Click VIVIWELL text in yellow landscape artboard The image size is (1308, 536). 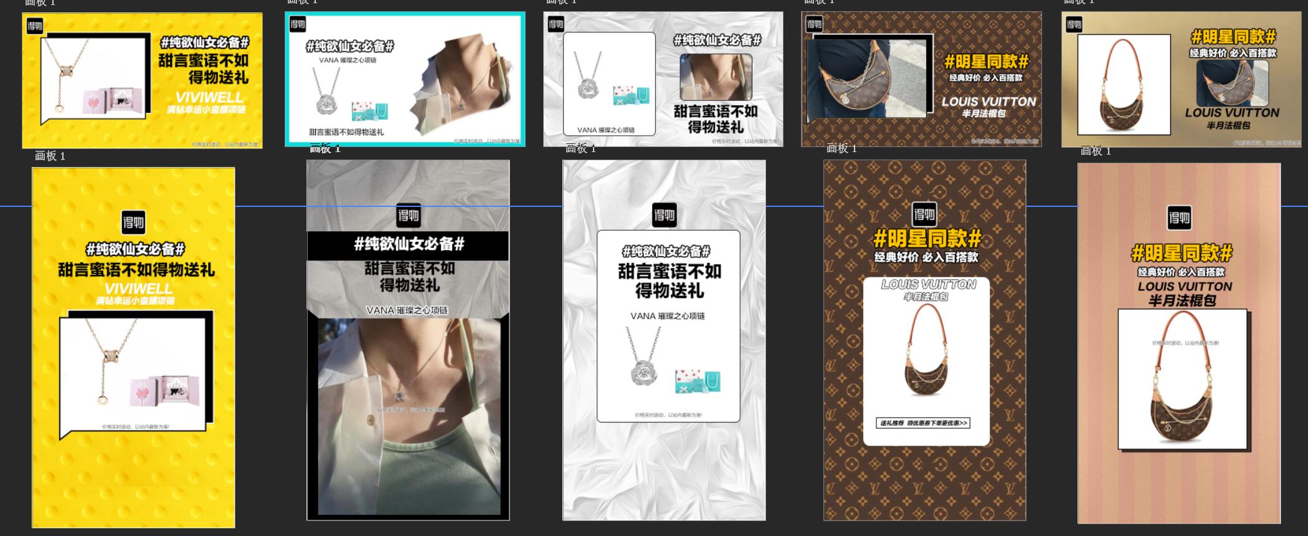(209, 97)
